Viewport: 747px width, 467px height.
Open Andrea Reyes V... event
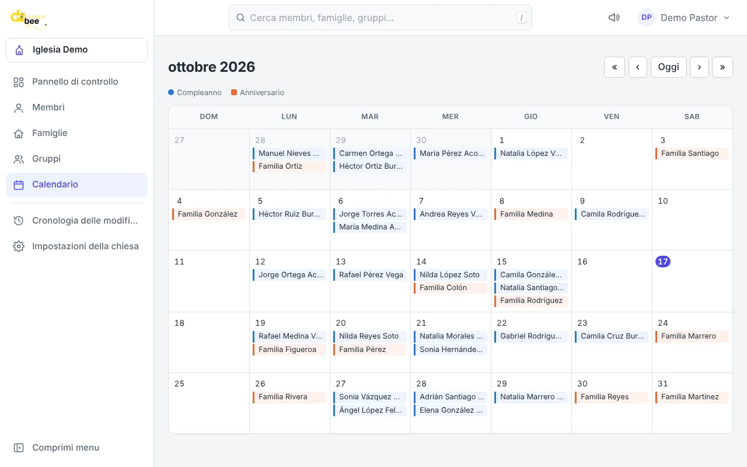click(451, 214)
